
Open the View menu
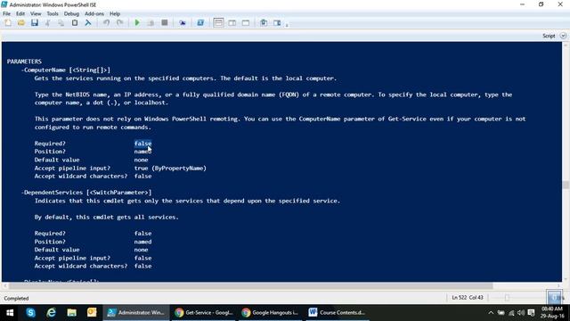point(36,13)
